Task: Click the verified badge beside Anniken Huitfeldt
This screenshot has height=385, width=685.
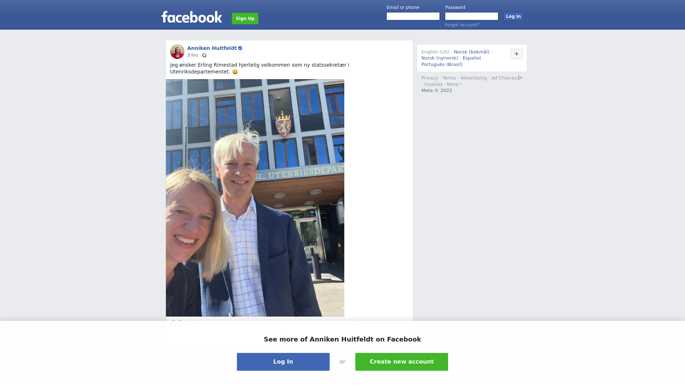Action: pyautogui.click(x=240, y=48)
